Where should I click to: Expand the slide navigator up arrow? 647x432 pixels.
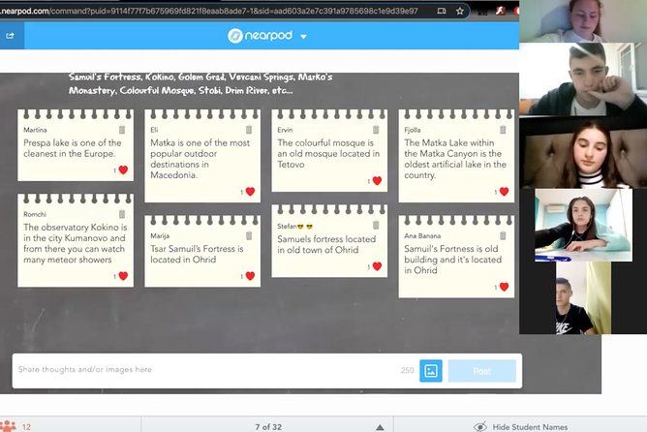tap(381, 426)
